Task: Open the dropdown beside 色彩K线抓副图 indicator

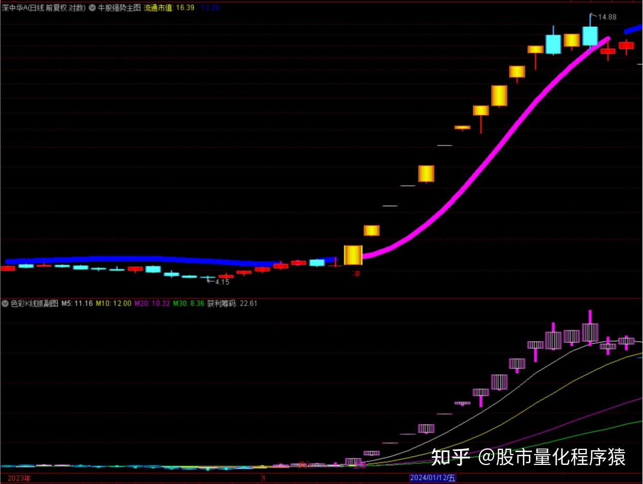Action: click(x=5, y=304)
